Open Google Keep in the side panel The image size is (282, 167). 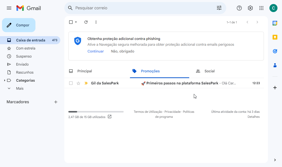(275, 37)
